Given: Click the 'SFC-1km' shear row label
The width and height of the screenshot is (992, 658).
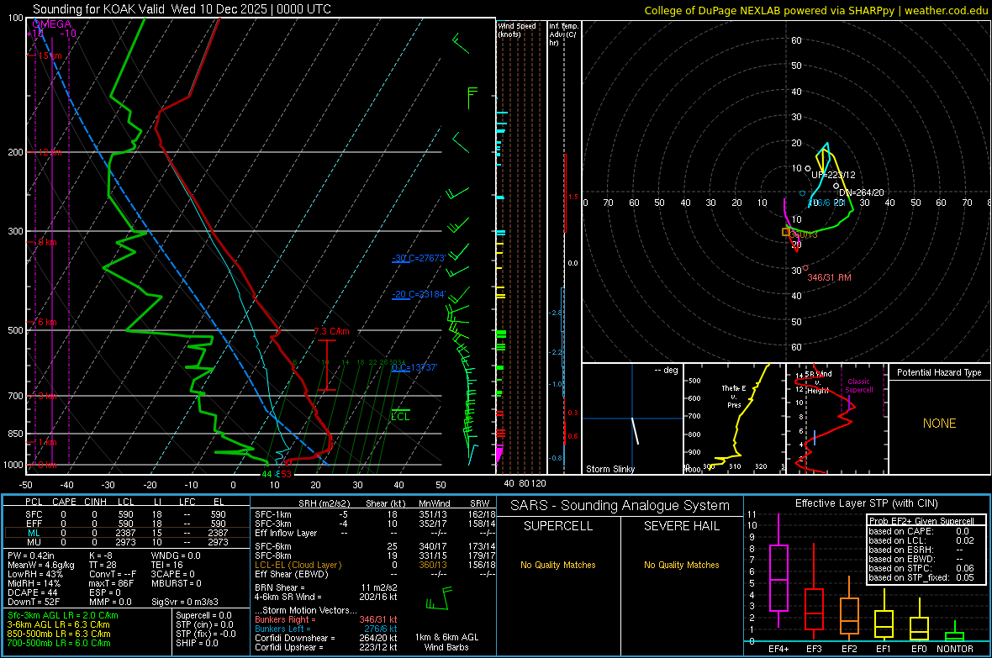Looking at the screenshot, I should click(x=273, y=515).
